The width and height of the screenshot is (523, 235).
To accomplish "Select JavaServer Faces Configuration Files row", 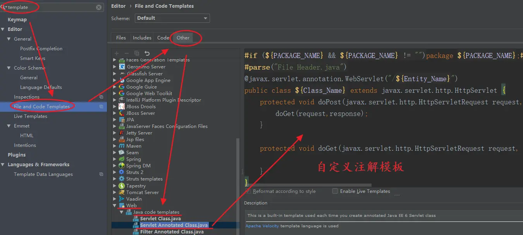I will [167, 126].
